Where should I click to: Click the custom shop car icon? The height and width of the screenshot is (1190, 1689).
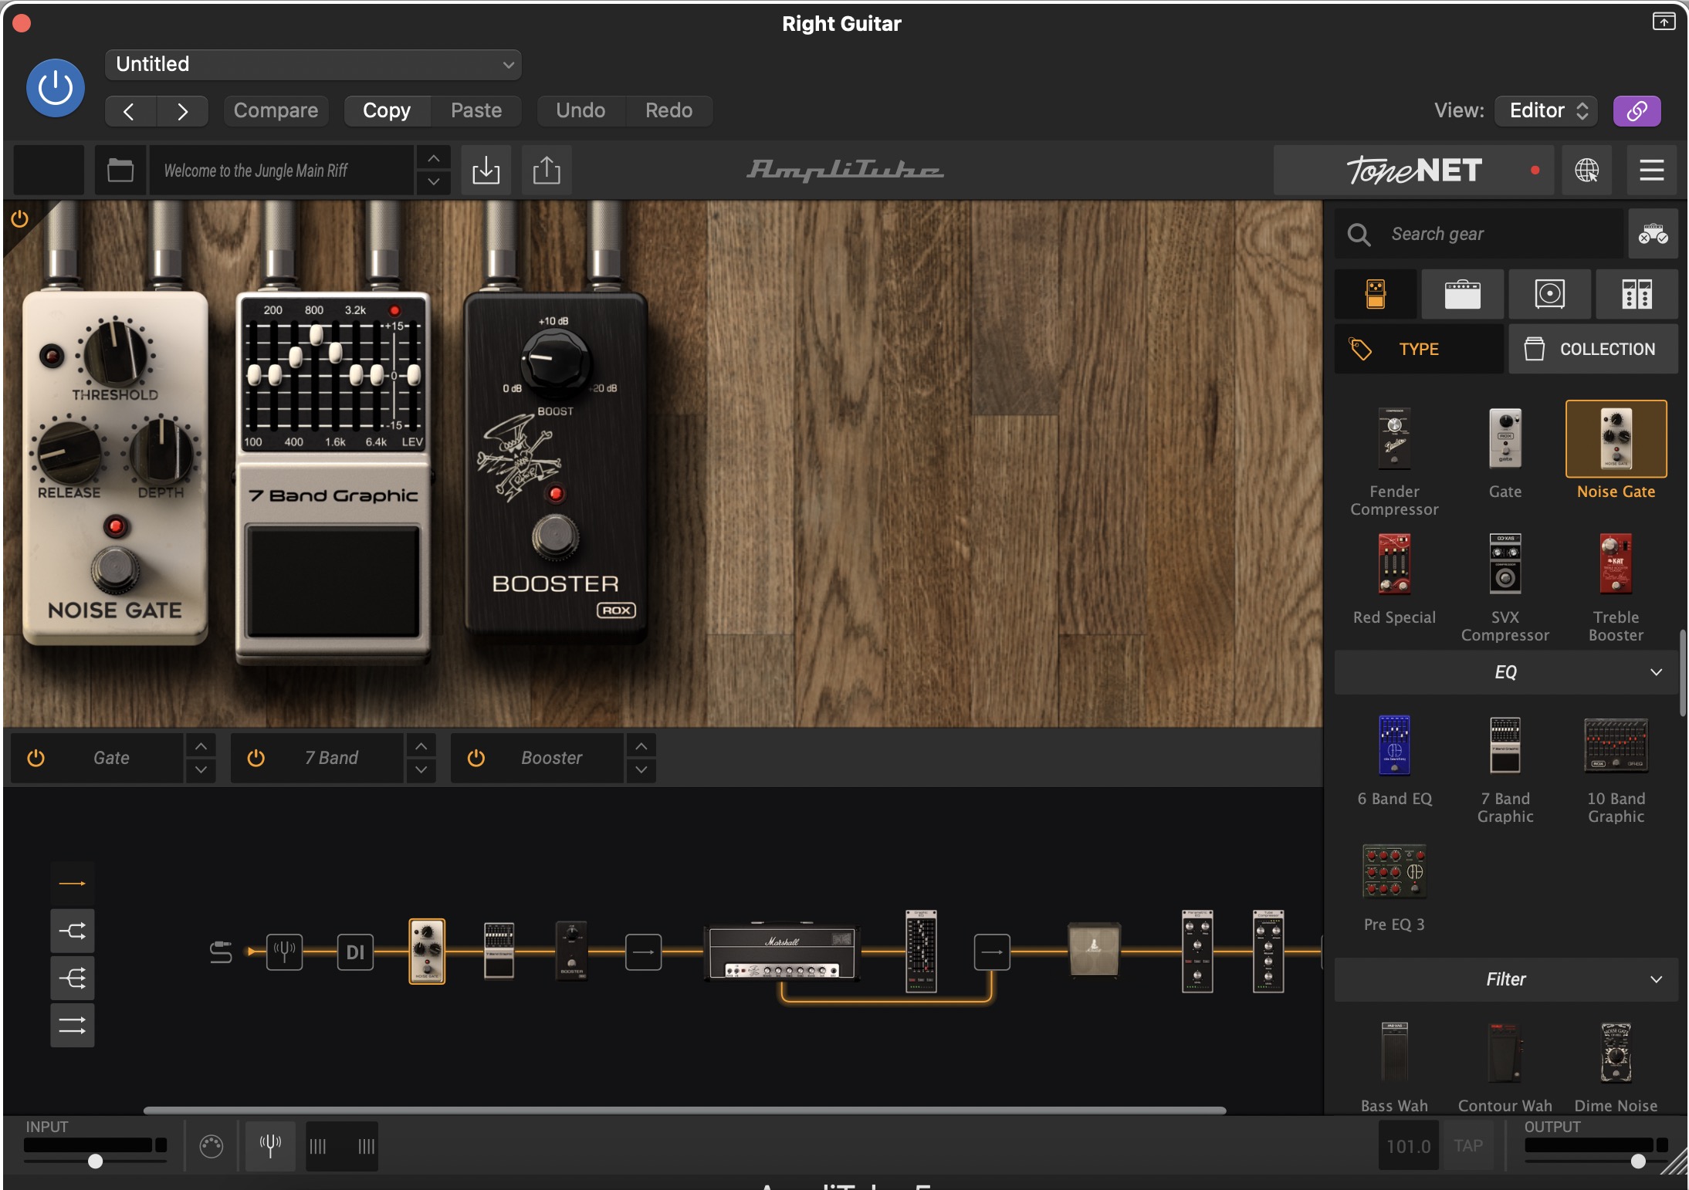click(x=1653, y=234)
